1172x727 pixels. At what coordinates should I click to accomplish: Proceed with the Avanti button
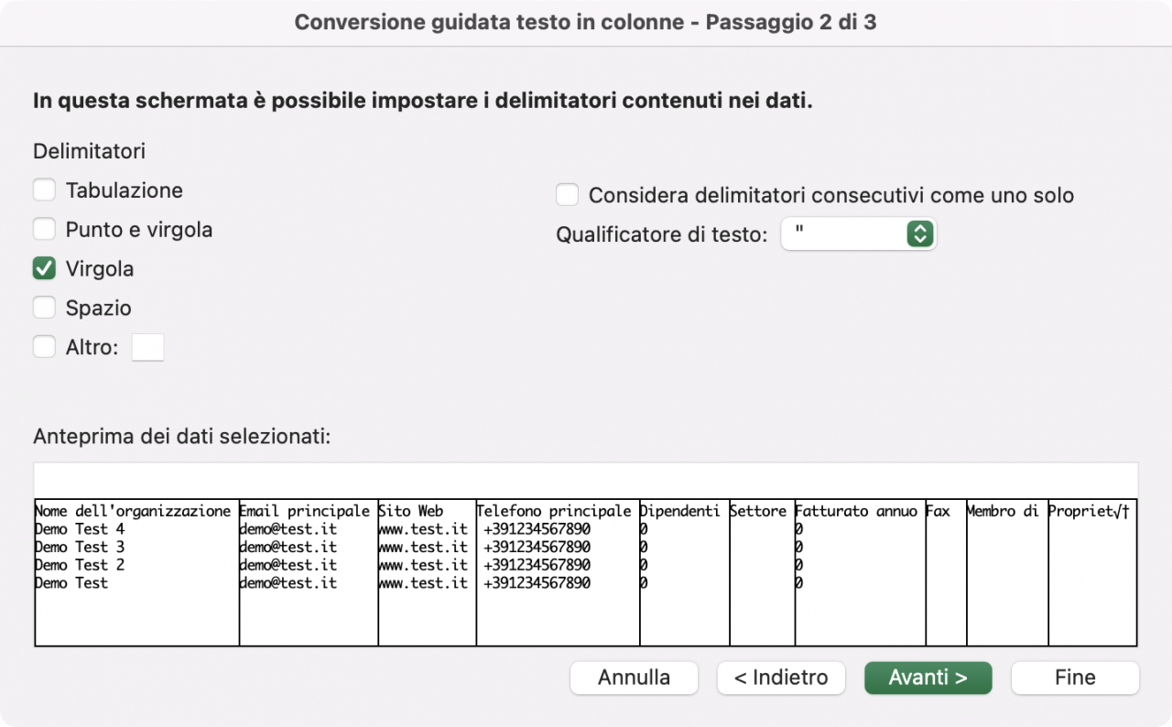[928, 678]
